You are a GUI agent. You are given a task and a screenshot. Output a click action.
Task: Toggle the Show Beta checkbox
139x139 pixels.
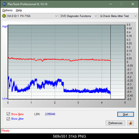coord(8,114)
